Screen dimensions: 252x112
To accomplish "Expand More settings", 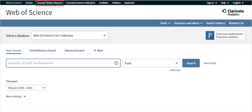I will (16, 96).
